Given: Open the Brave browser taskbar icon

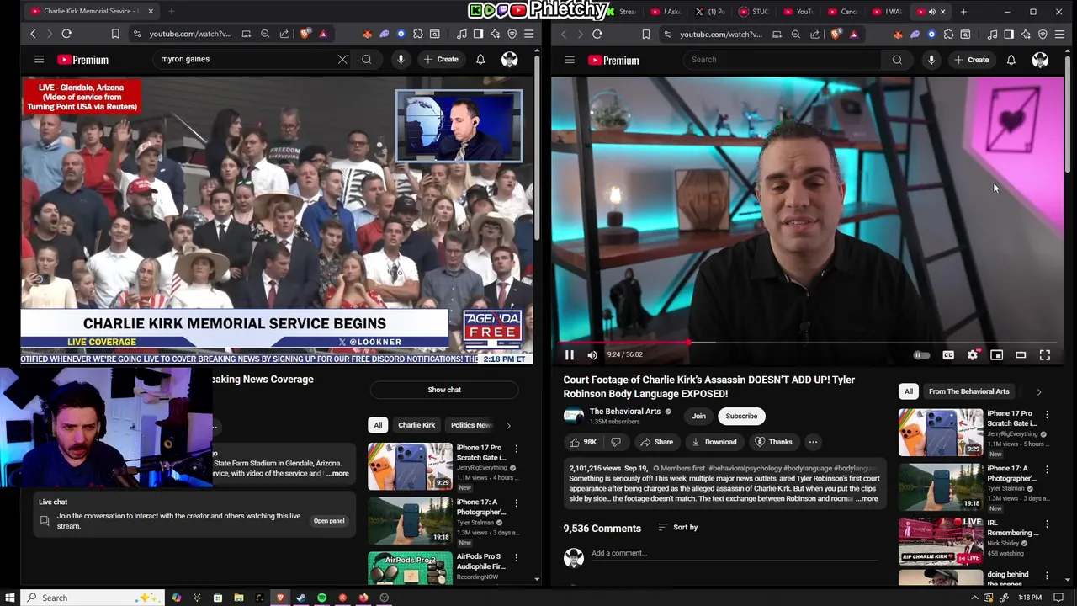Looking at the screenshot, I should (x=280, y=598).
